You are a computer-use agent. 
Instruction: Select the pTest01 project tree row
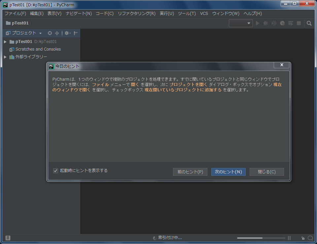point(41,42)
